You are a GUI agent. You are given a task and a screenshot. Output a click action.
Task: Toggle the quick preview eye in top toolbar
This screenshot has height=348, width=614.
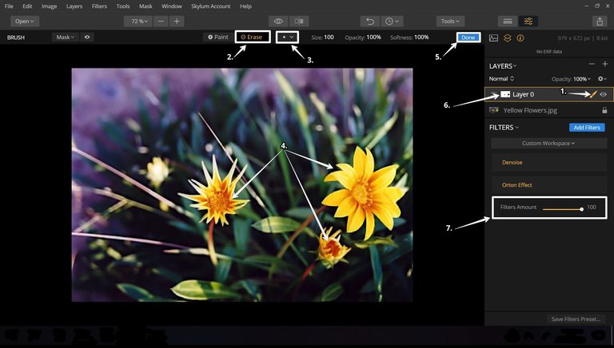278,21
